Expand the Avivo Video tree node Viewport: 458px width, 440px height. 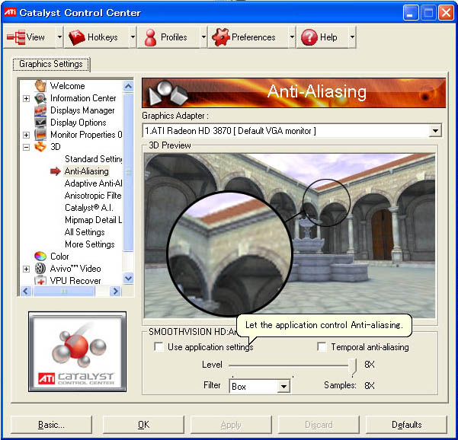(x=26, y=269)
